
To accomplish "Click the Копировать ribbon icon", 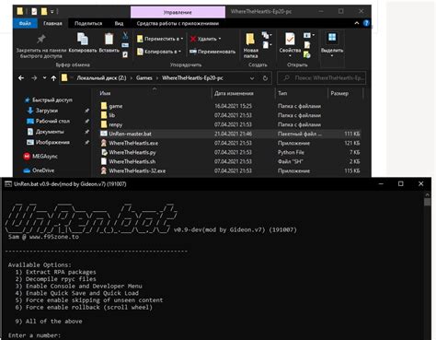I will [x=83, y=40].
